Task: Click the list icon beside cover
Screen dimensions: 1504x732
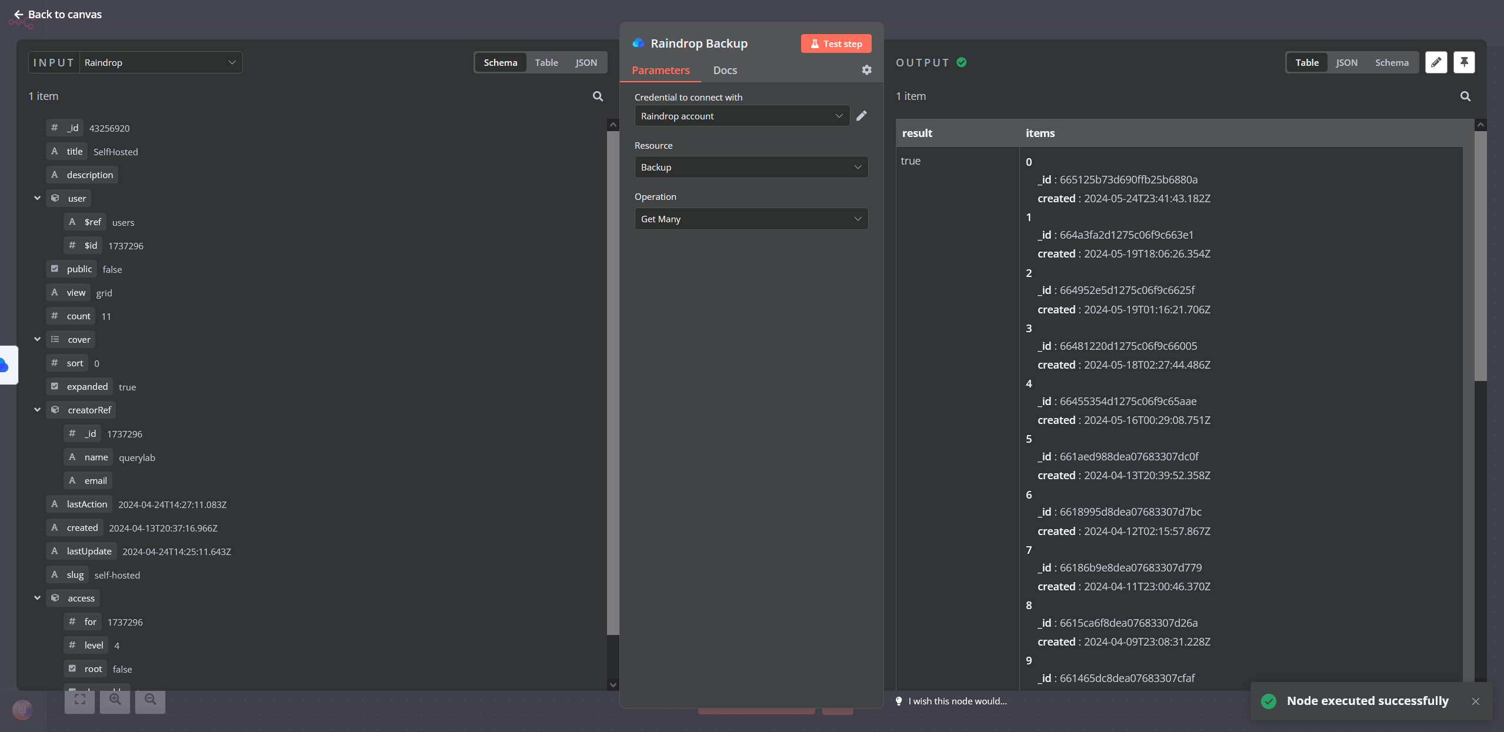Action: pos(55,339)
